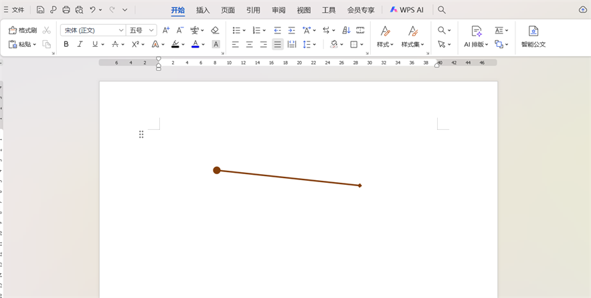Viewport: 591px width, 298px height.
Task: Toggle bold formatting with the B button
Action: [x=66, y=44]
